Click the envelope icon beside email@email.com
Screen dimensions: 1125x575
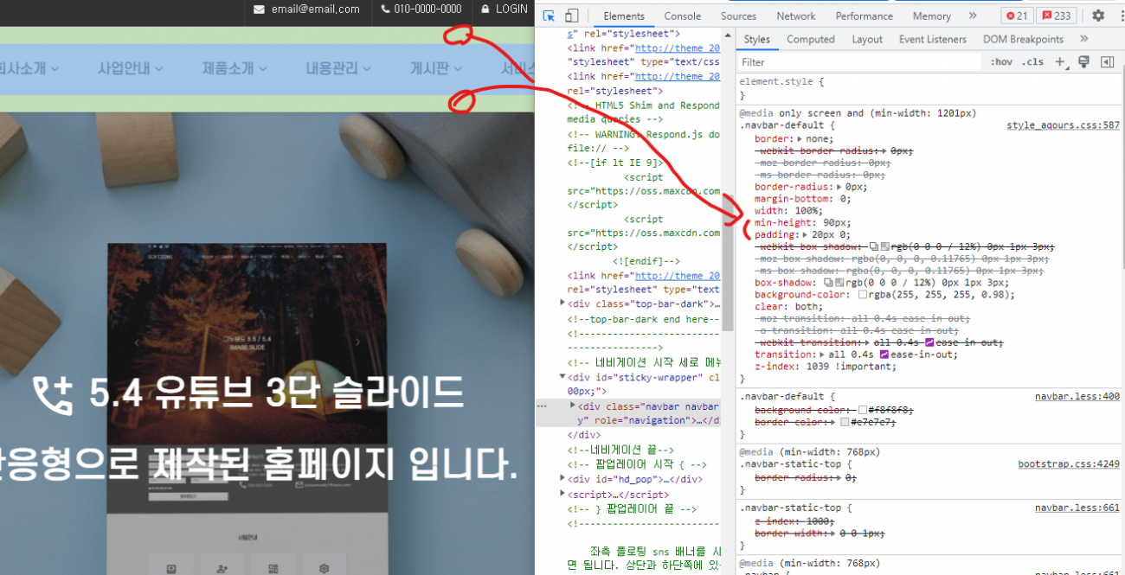click(259, 10)
